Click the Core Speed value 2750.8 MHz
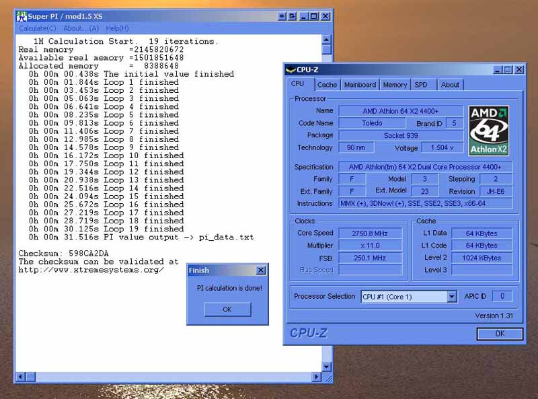Screen dimensions: 538x399 pyautogui.click(x=370, y=233)
